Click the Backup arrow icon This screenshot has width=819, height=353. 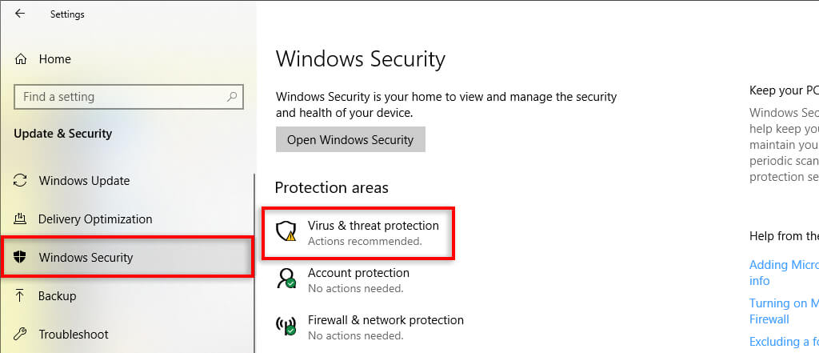(x=22, y=296)
